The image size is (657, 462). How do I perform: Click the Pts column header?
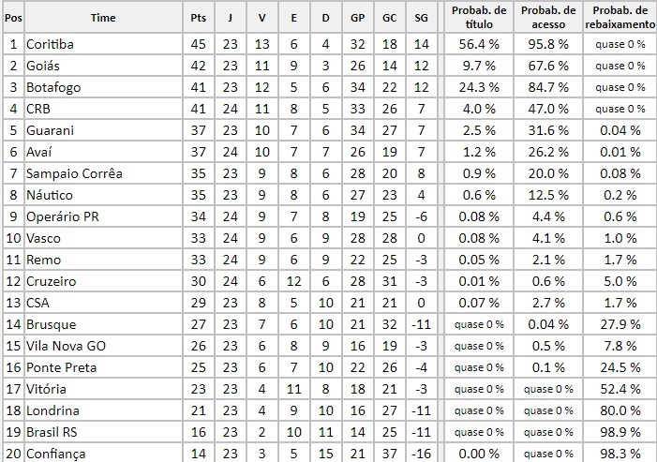[x=198, y=17]
